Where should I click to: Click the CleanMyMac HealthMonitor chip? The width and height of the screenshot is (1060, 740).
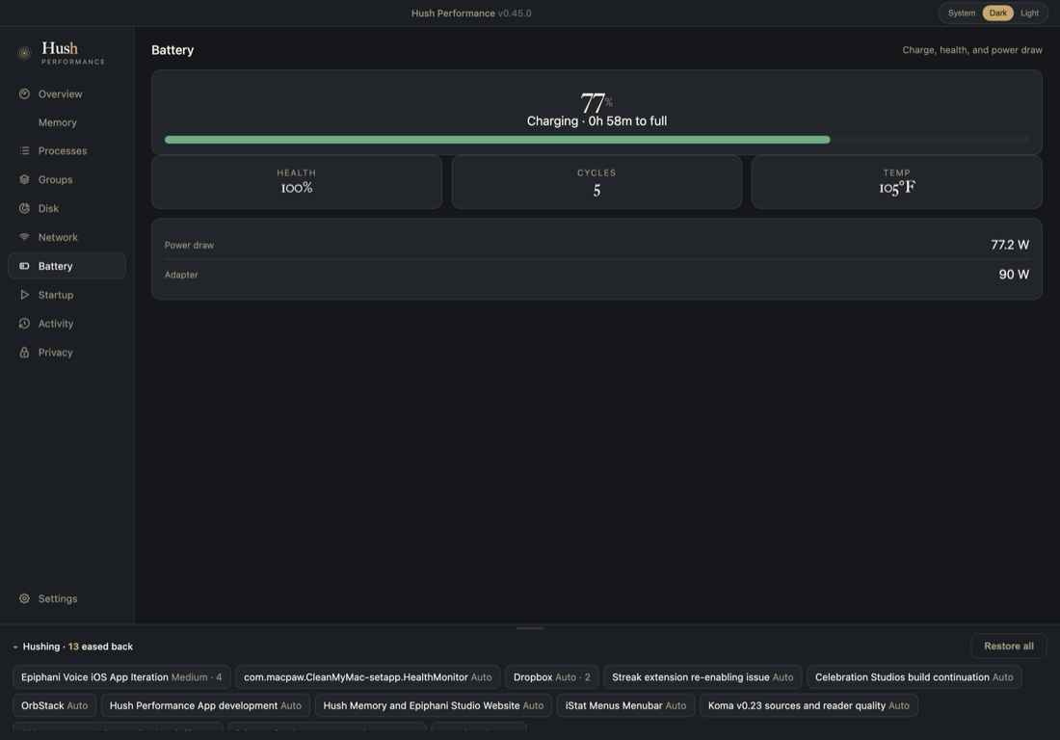[x=368, y=677]
